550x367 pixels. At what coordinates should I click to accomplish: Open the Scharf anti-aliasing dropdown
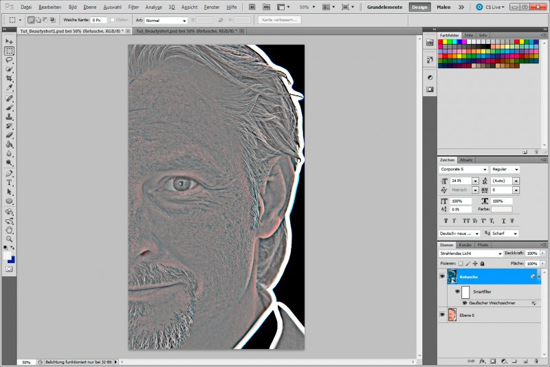click(505, 234)
